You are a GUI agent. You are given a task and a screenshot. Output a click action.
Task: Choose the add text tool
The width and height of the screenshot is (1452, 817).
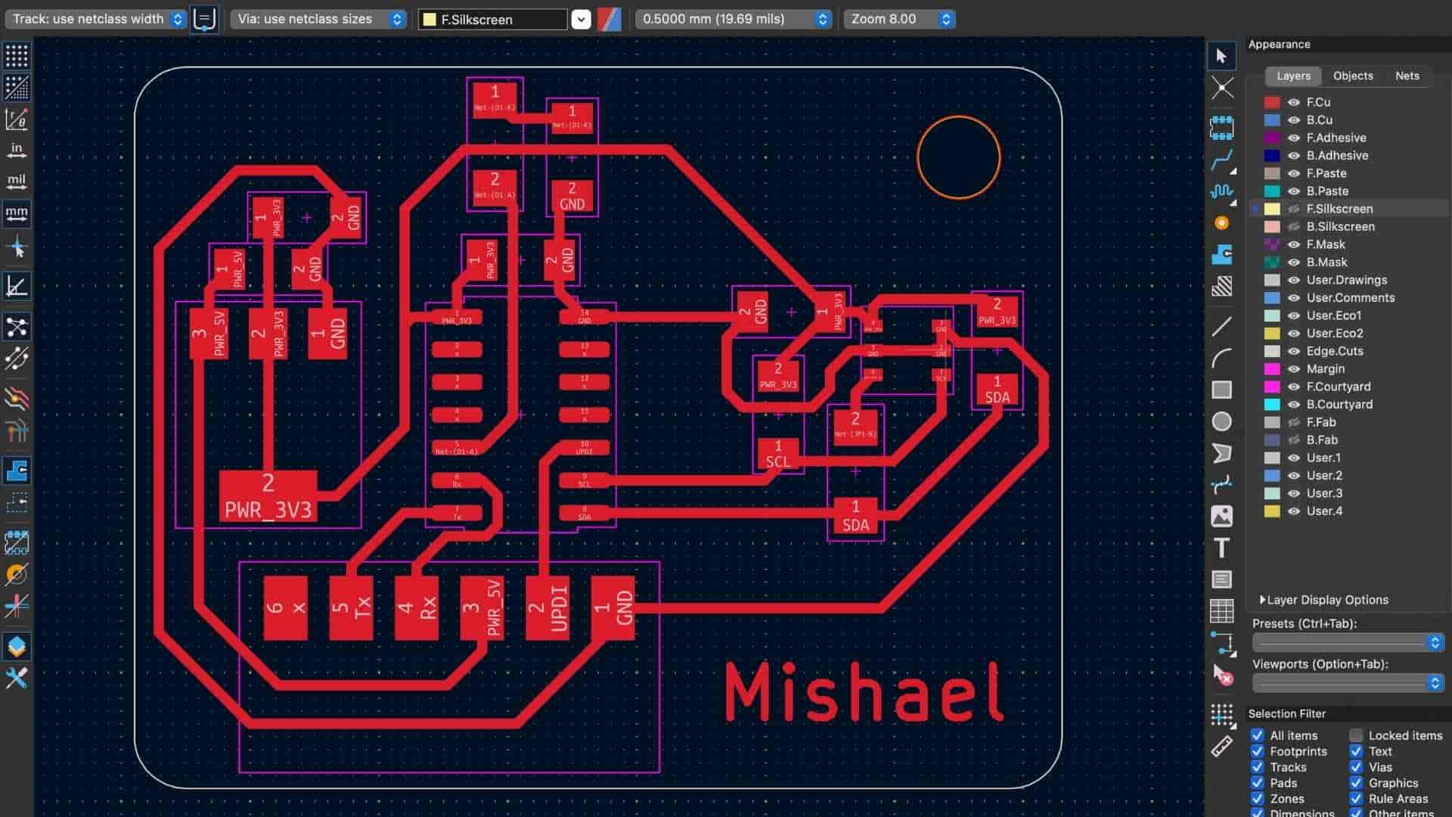pos(1221,548)
